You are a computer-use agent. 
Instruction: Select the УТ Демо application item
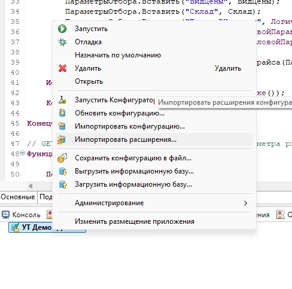click(x=47, y=227)
